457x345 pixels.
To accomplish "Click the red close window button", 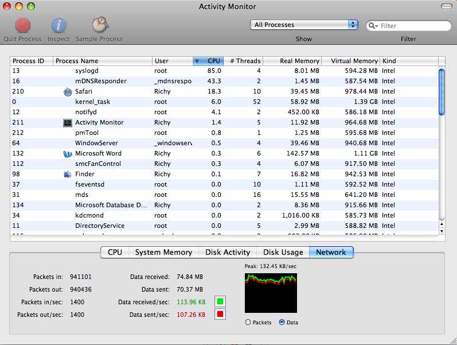I will pyautogui.click(x=7, y=6).
